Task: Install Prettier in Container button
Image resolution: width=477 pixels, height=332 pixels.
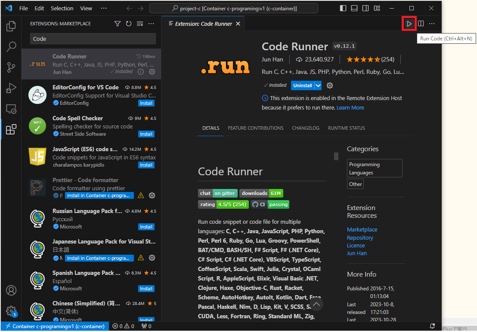Action: point(99,195)
